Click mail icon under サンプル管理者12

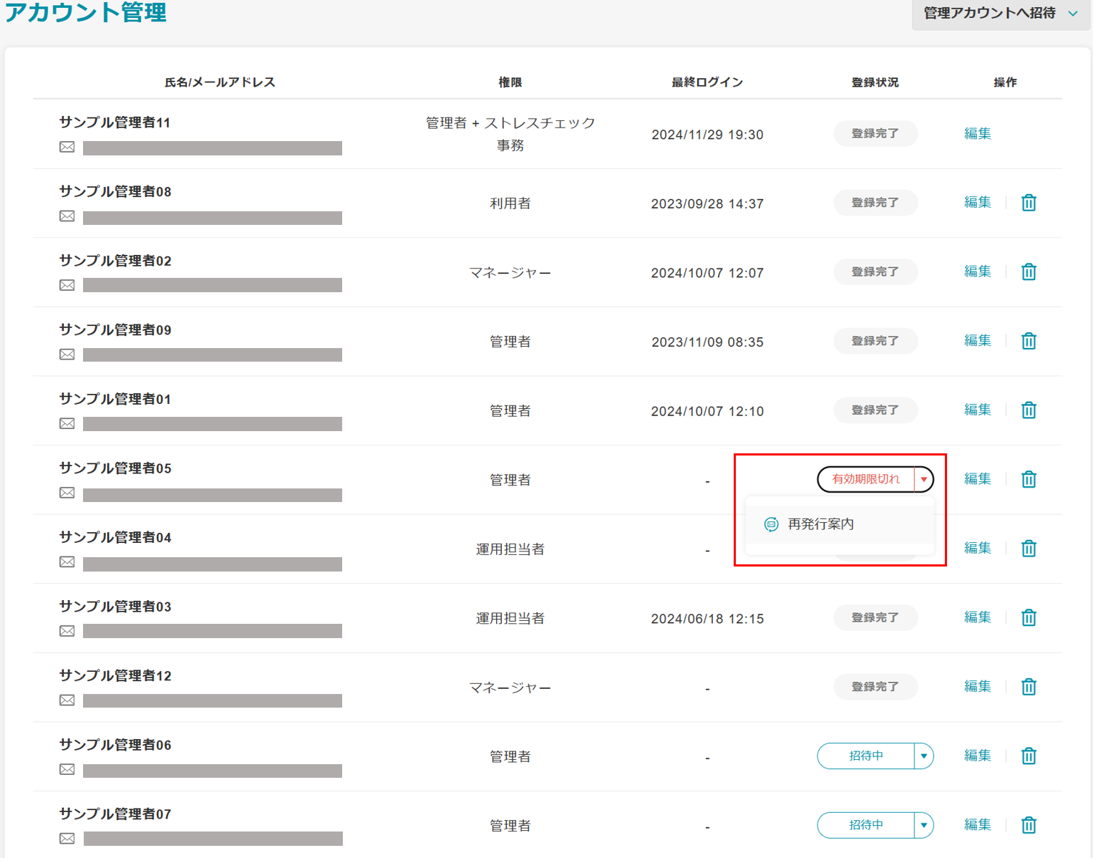(x=67, y=700)
